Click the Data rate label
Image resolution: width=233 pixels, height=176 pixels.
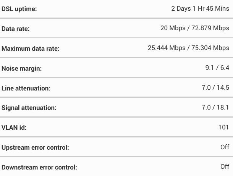pos(15,29)
